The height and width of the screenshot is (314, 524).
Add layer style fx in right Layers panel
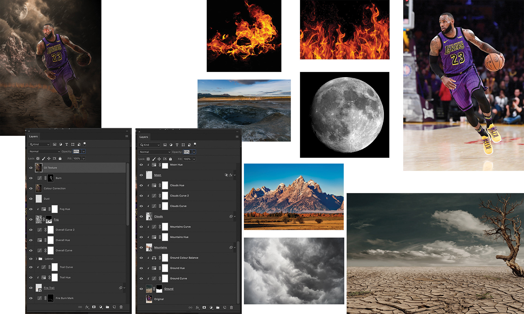point(197,307)
